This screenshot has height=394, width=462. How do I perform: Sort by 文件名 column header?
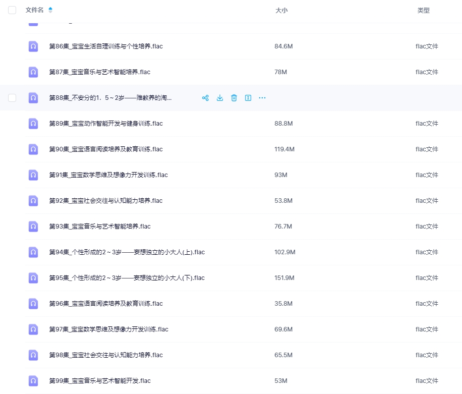click(x=34, y=10)
